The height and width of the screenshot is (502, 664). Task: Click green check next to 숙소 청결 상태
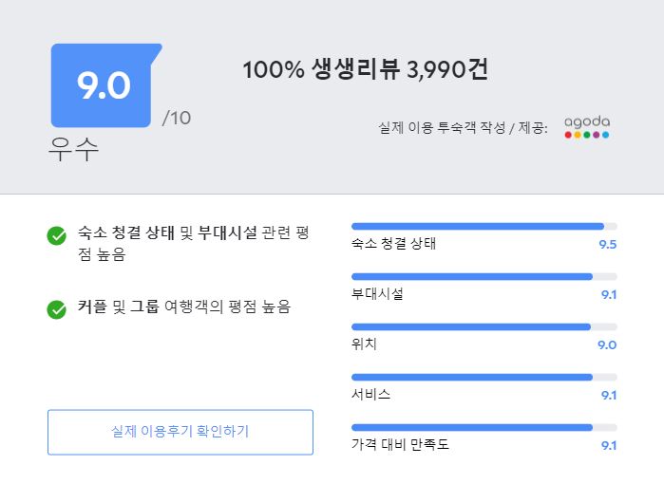pos(56,235)
